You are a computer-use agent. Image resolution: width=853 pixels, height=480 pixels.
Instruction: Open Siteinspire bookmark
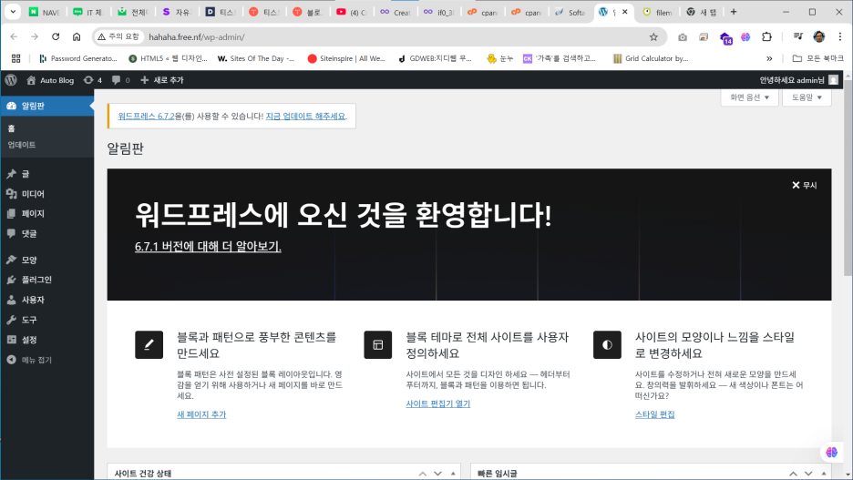[346, 58]
